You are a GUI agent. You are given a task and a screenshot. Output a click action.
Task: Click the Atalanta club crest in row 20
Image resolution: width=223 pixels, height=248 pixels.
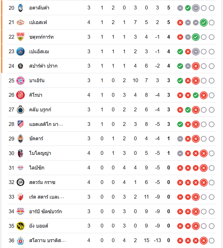pos(20,8)
